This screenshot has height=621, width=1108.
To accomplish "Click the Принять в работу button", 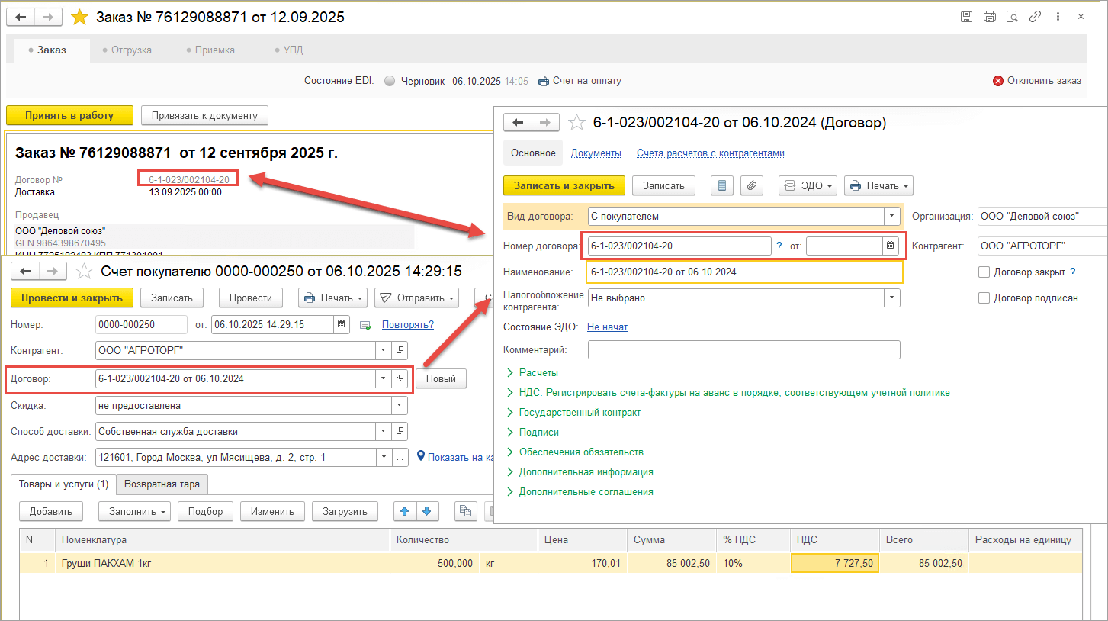I will pyautogui.click(x=69, y=116).
